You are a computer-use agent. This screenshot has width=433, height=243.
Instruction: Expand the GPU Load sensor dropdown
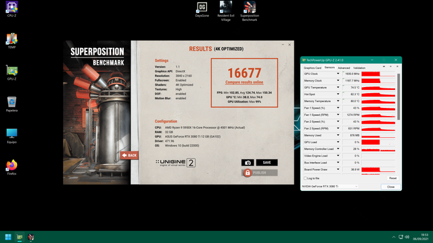pyautogui.click(x=338, y=142)
